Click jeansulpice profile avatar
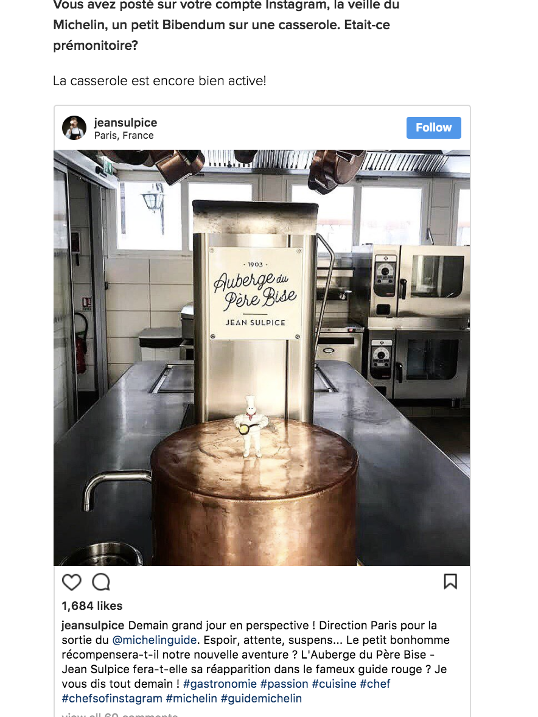This screenshot has height=717, width=538. pos(74,128)
